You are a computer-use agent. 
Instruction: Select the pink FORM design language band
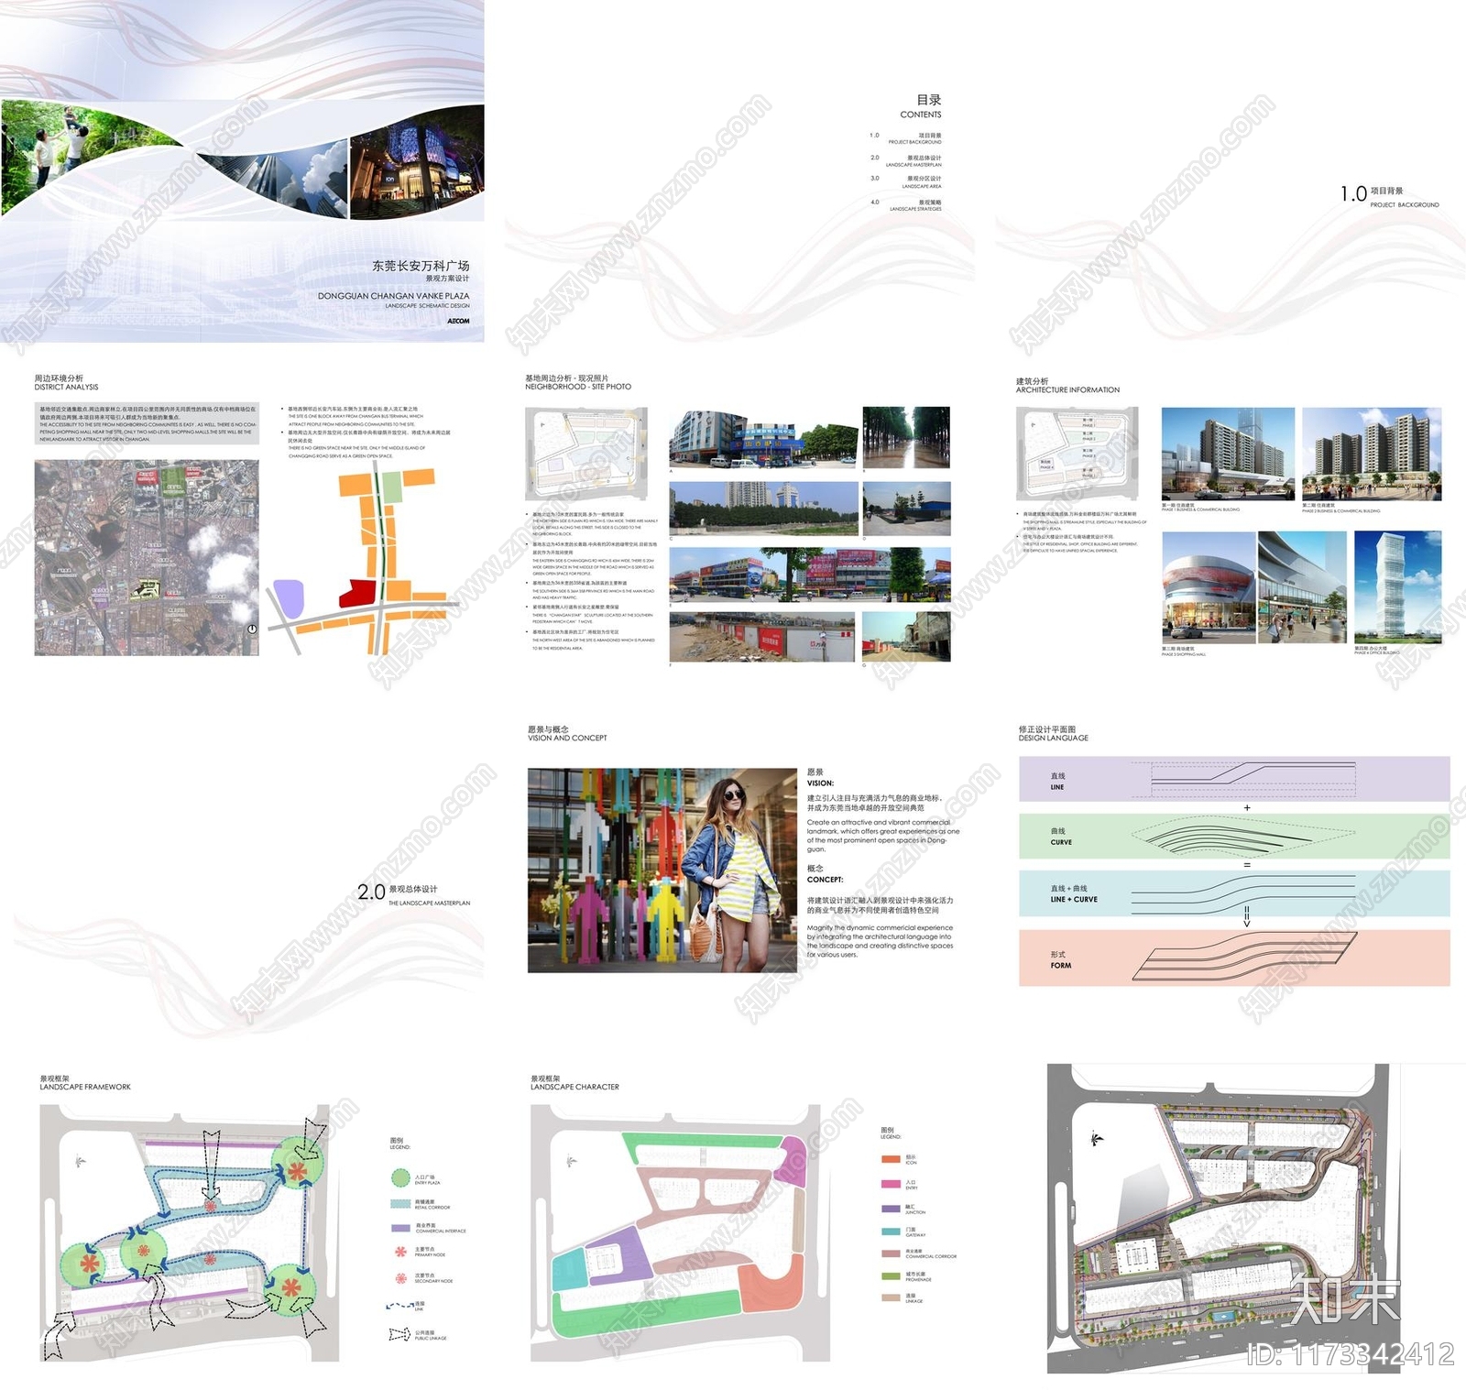pos(1234,958)
